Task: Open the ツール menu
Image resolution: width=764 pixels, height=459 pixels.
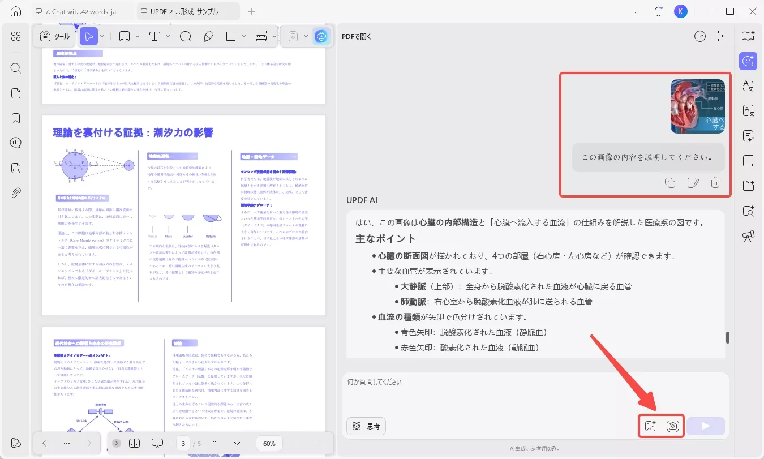Action: pos(54,36)
